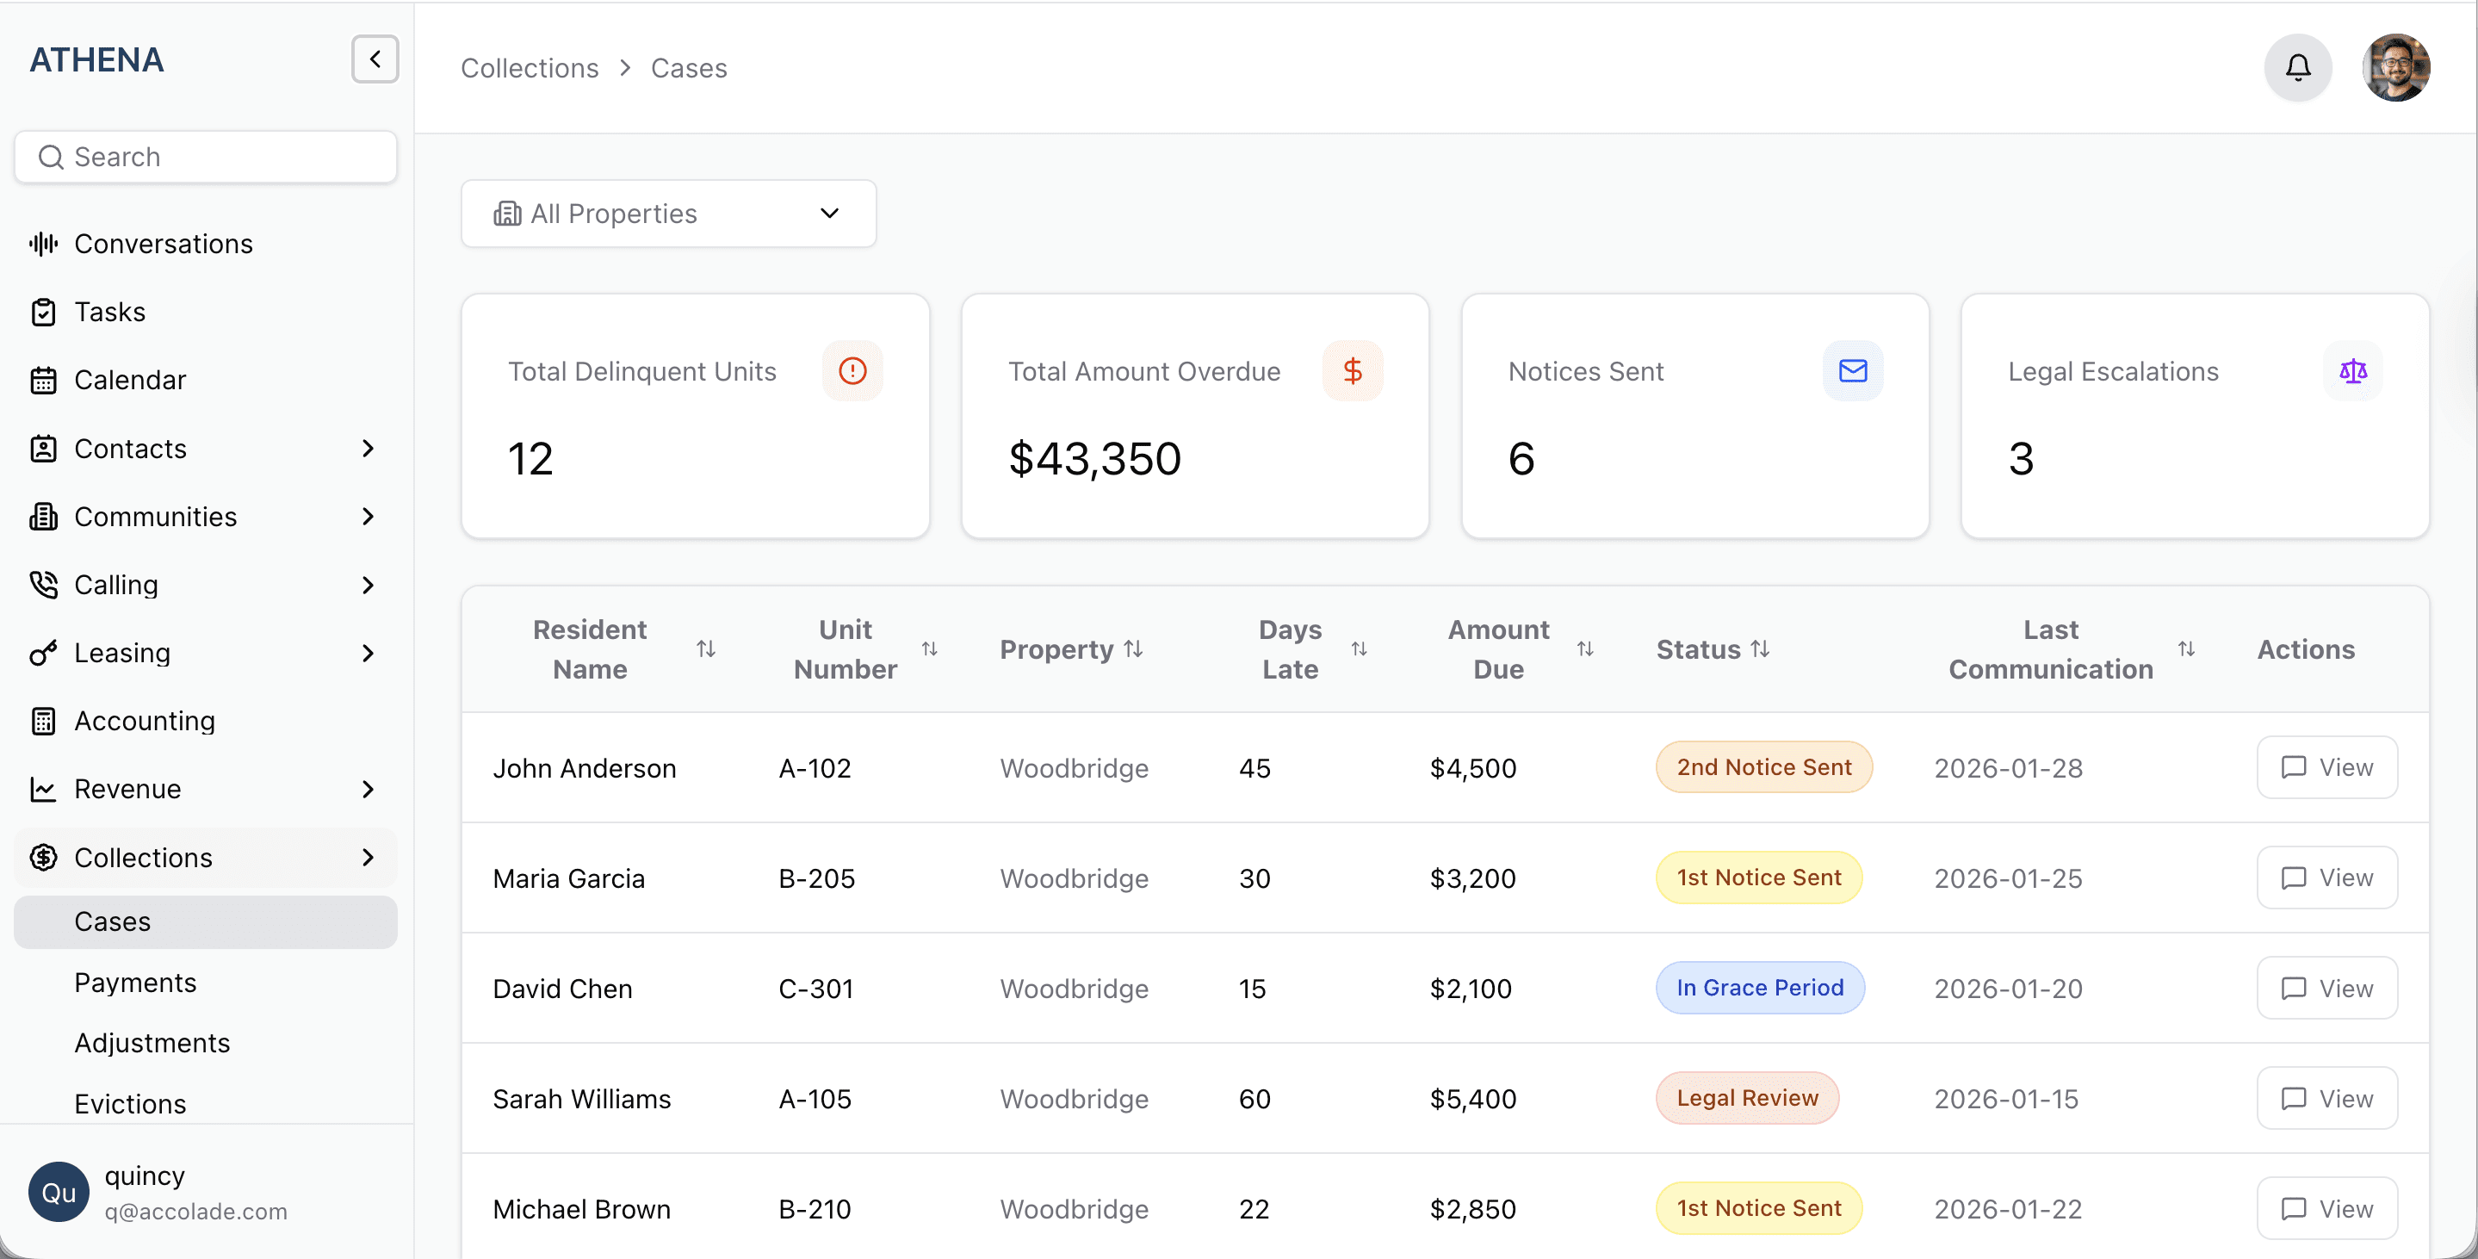This screenshot has height=1259, width=2478.
Task: Go to Evictions in the sidebar
Action: 131,1103
